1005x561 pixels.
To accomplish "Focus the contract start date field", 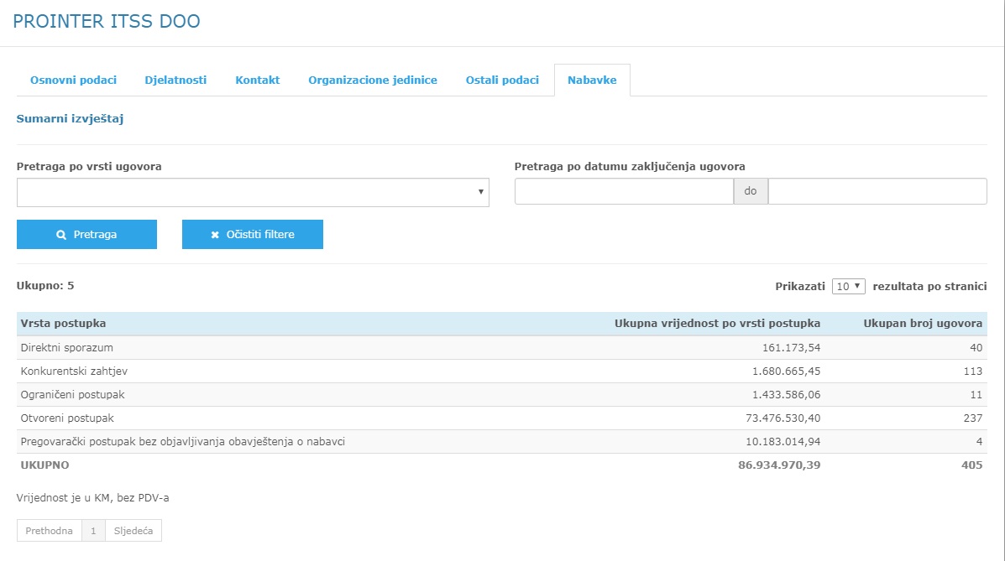I will coord(624,191).
